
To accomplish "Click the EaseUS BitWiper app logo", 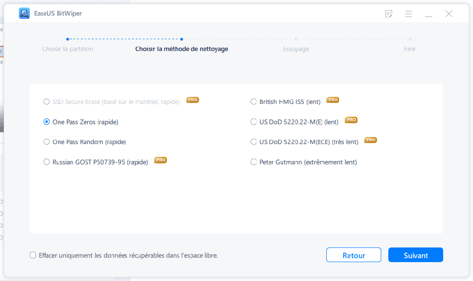I will click(x=24, y=13).
